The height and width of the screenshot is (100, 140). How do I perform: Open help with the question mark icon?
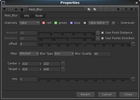pyautogui.click(x=126, y=9)
